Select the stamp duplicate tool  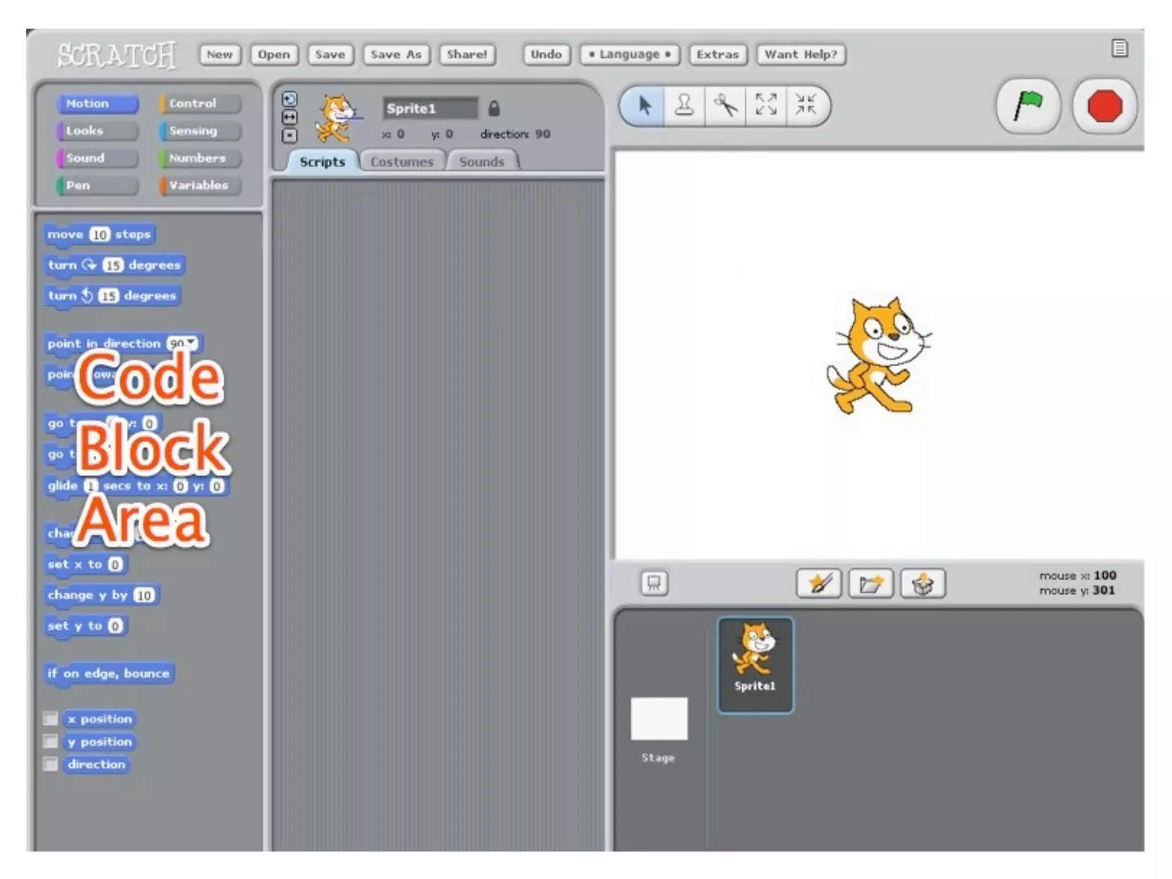pyautogui.click(x=684, y=106)
